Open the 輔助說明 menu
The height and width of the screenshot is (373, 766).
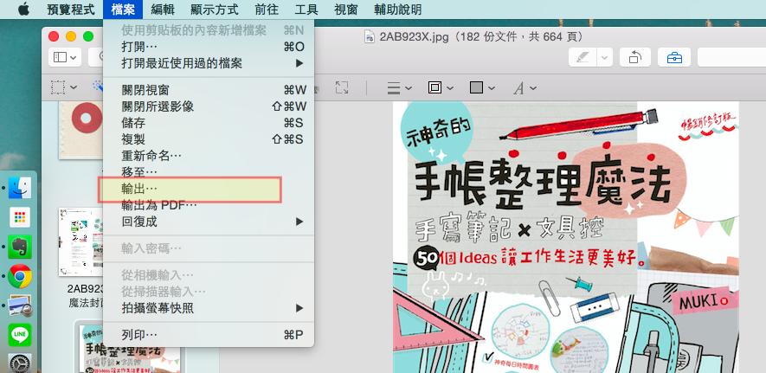(x=397, y=10)
